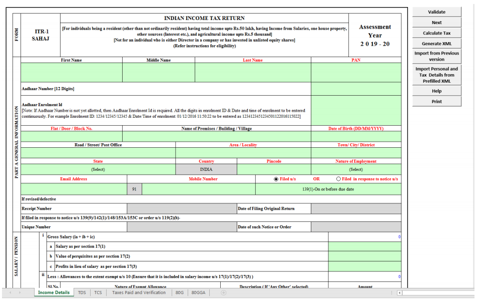Click the Date of Birth input field
489x308 pixels.
coord(356,136)
